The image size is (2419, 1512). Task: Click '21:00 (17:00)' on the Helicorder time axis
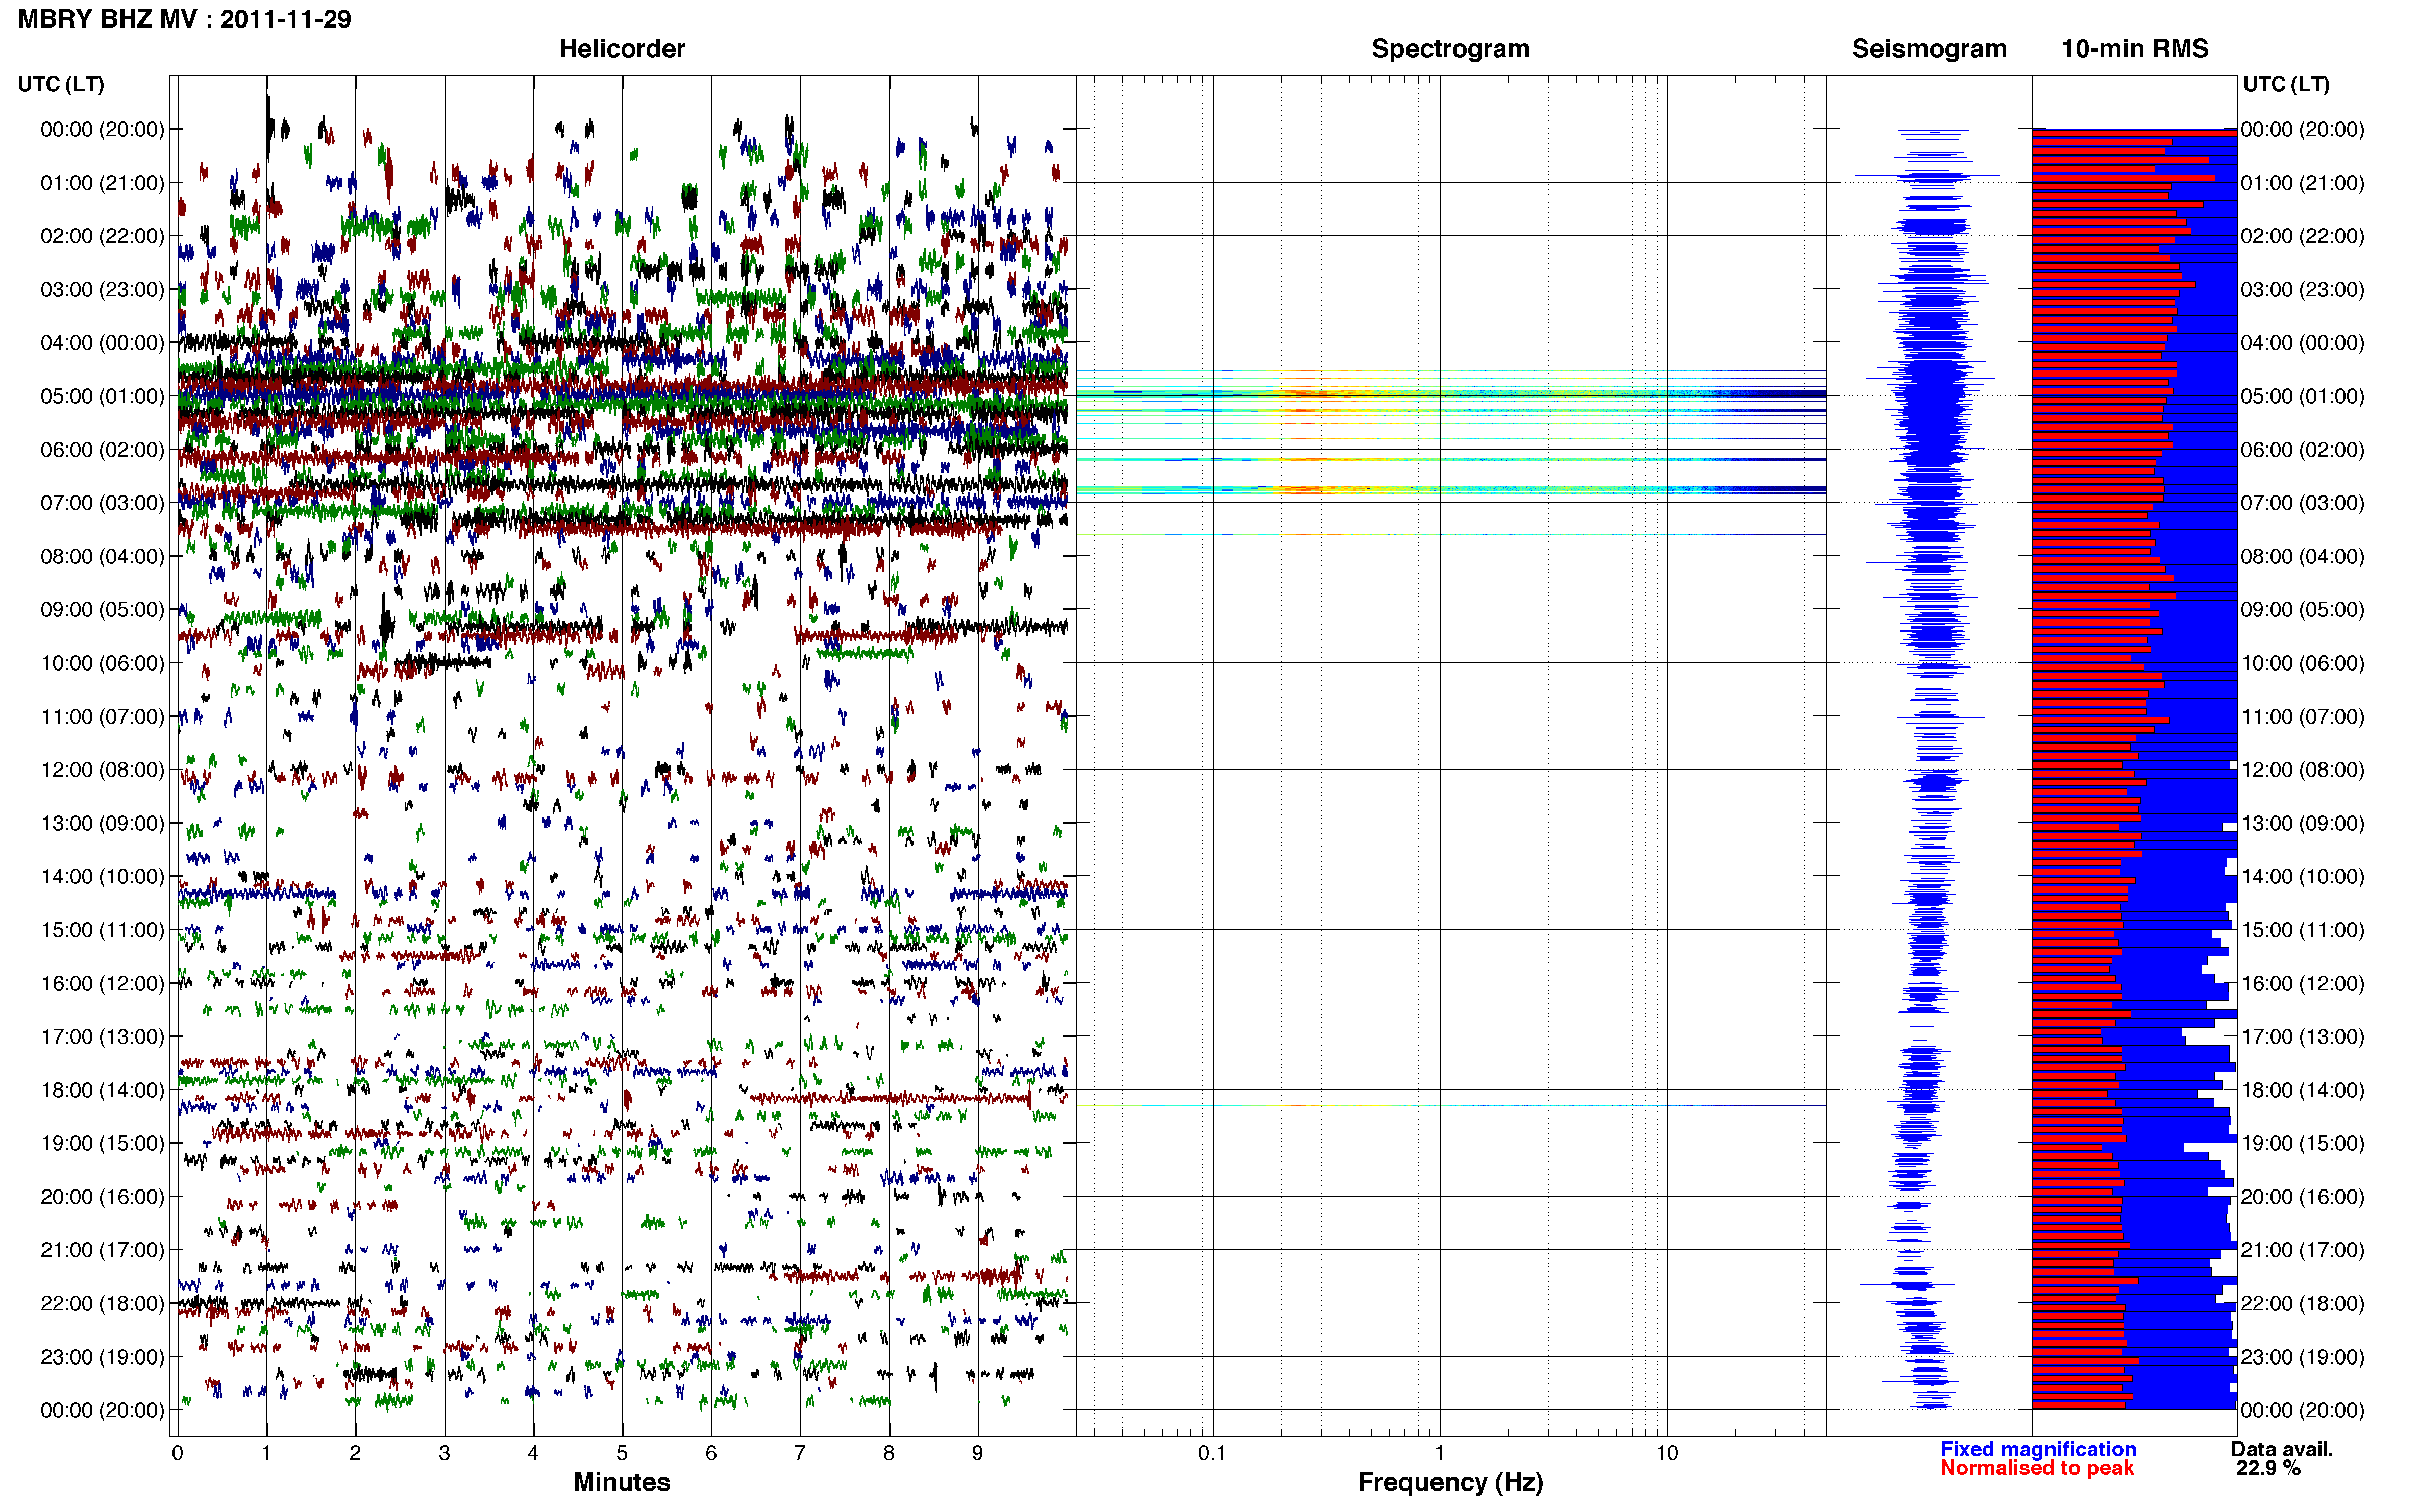pyautogui.click(x=102, y=1250)
